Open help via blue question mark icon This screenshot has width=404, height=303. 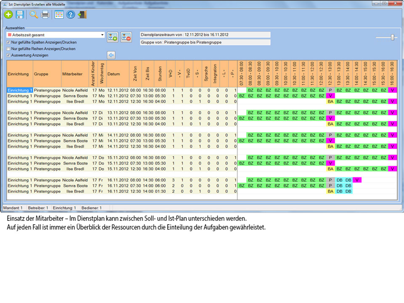(x=71, y=14)
